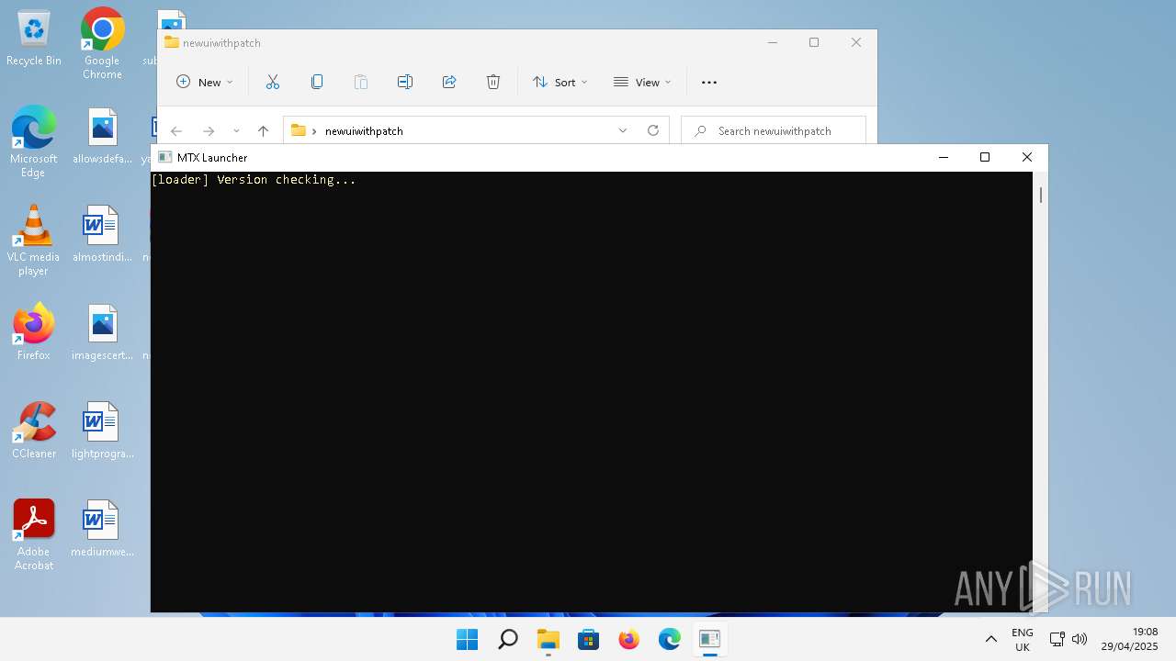Click MTX Launcher window title icon
Screen dimensions: 1176x661
pyautogui.click(x=165, y=157)
